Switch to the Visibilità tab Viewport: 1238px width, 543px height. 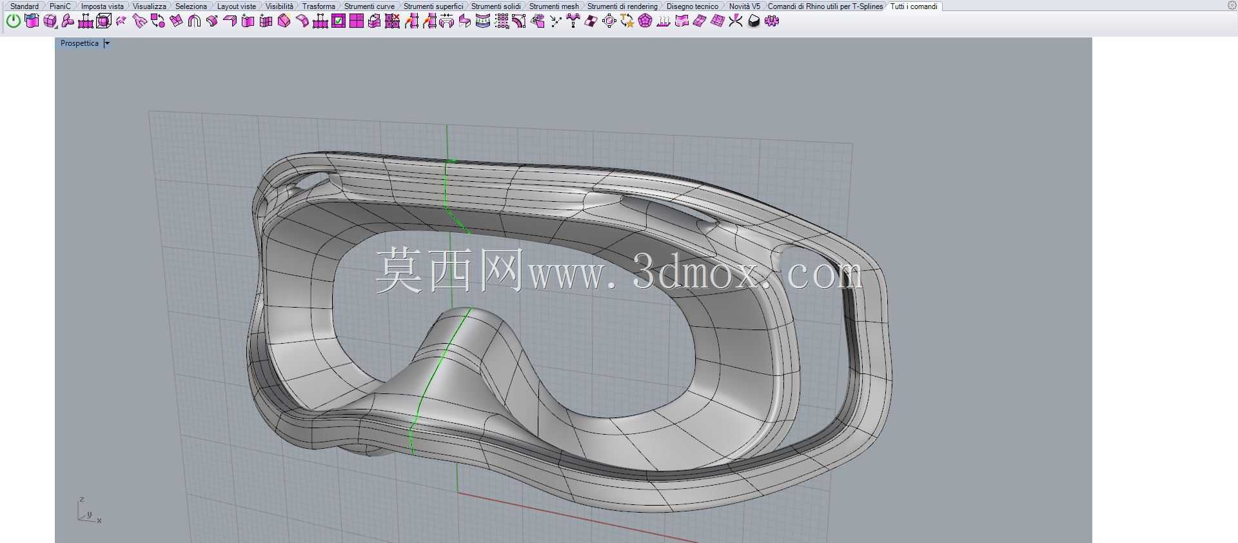(x=279, y=6)
